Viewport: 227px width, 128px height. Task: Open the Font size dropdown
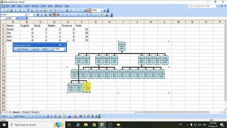pos(34,15)
